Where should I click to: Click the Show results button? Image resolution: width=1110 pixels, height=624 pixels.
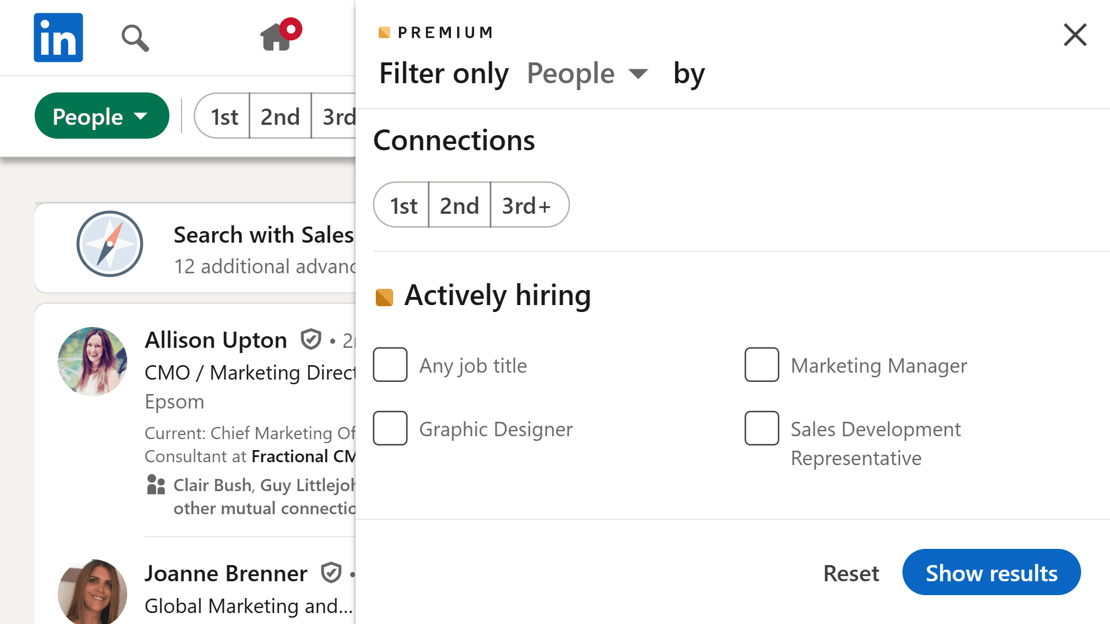coord(991,573)
